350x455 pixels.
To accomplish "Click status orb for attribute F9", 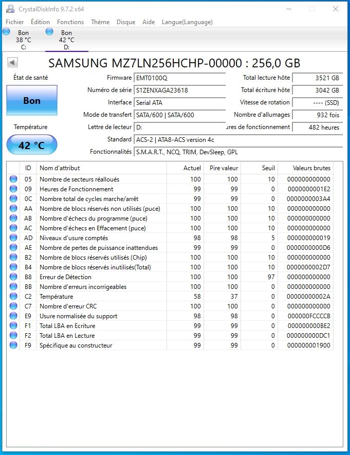I will 13,345.
